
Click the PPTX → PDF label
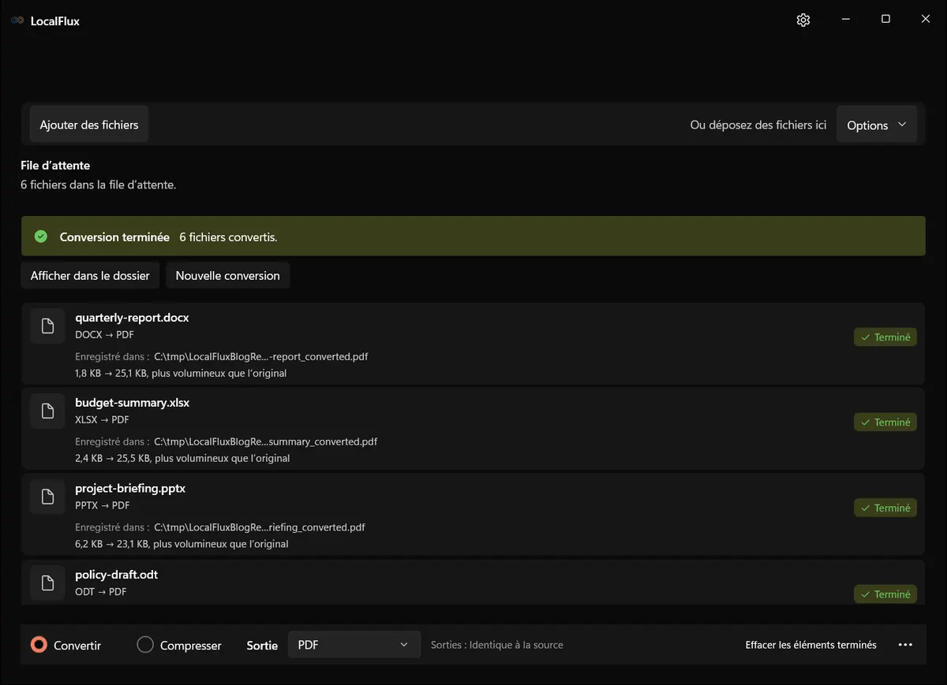coord(103,506)
